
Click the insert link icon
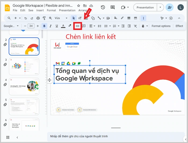point(78,26)
